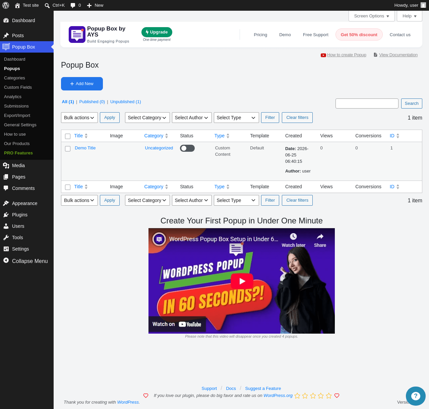Click the sidebar Pages icon
This screenshot has height=409, width=429.
click(x=6, y=177)
